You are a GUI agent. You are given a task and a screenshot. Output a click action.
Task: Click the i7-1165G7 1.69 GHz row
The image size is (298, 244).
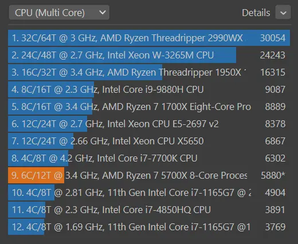click(x=149, y=227)
